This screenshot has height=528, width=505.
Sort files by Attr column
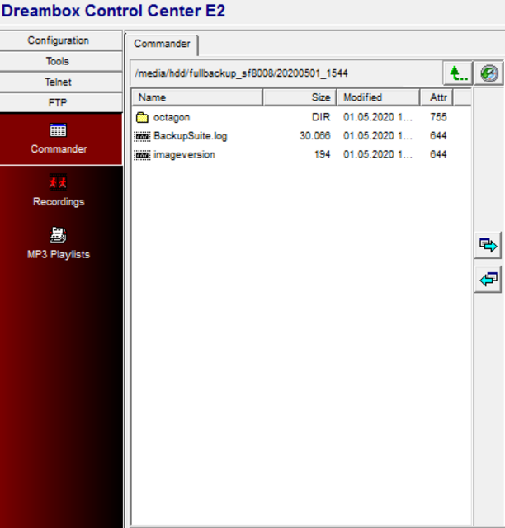[x=437, y=97]
